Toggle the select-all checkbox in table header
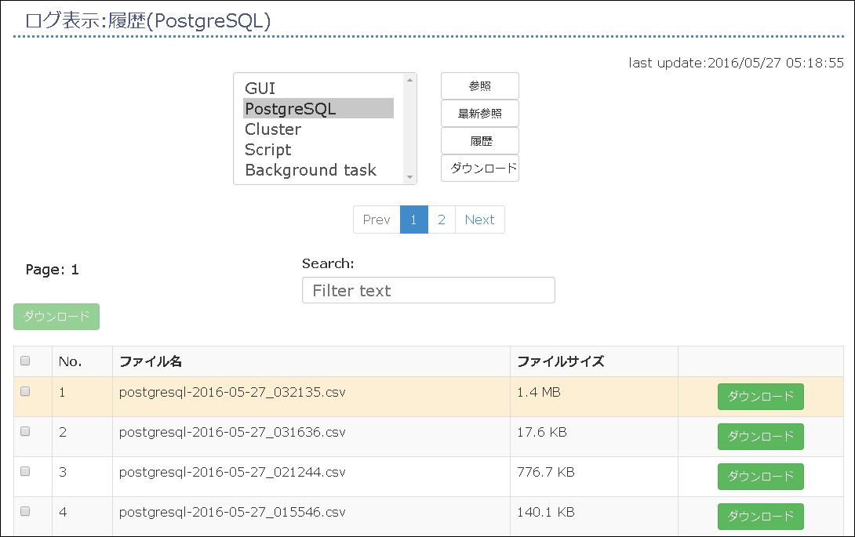The height and width of the screenshot is (537, 855). tap(25, 361)
